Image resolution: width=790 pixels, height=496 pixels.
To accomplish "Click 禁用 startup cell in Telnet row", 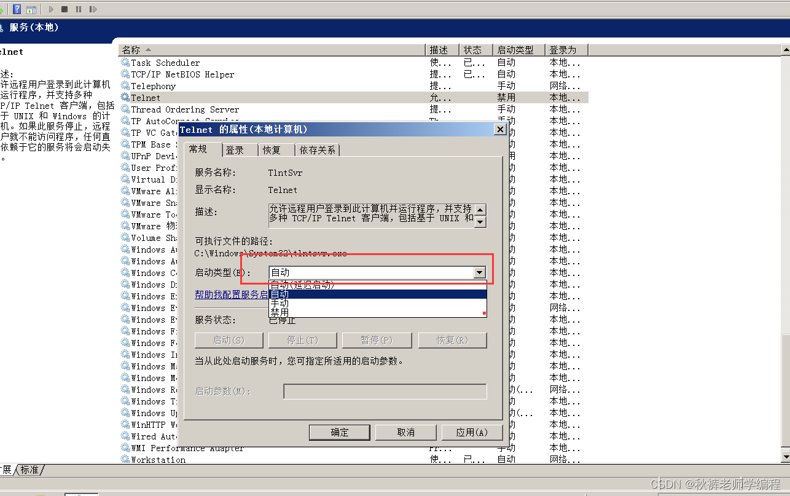I will [x=507, y=98].
